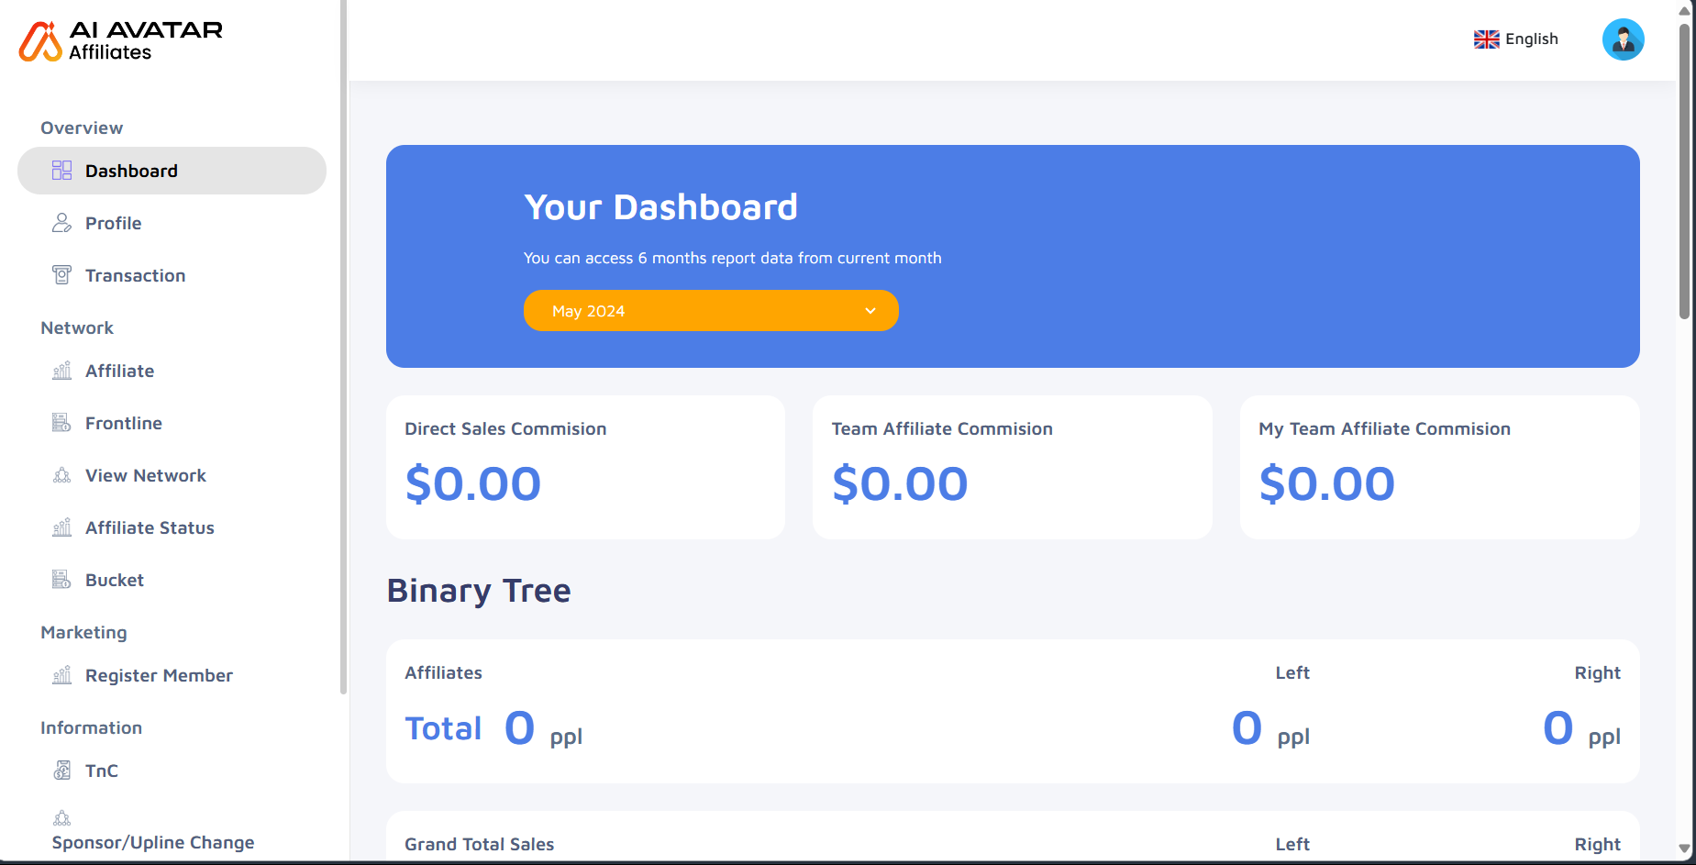
Task: Click the month dropdown chevron arrow
Action: tap(870, 311)
